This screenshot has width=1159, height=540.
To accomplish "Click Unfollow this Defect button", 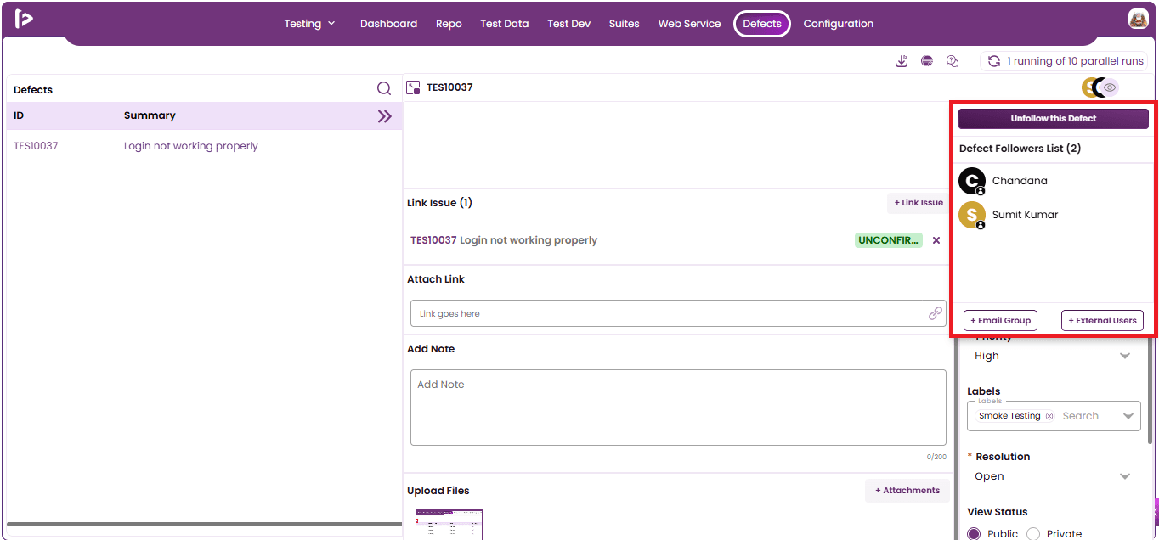I will [x=1054, y=119].
